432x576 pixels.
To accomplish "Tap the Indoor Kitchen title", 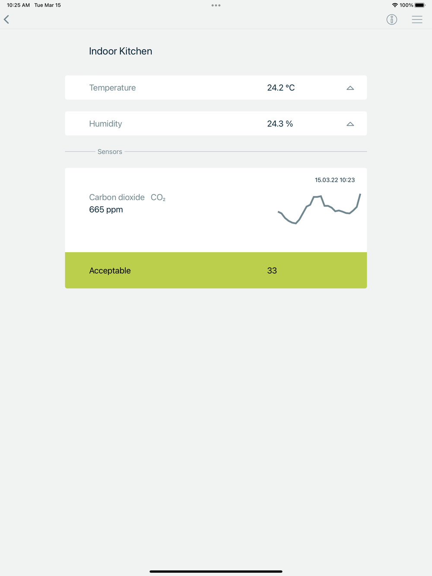I will point(121,51).
